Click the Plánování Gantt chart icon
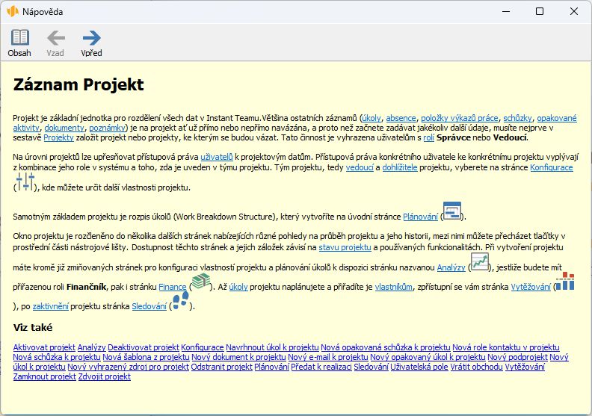Screen dimensions: 592x416 click(x=451, y=211)
